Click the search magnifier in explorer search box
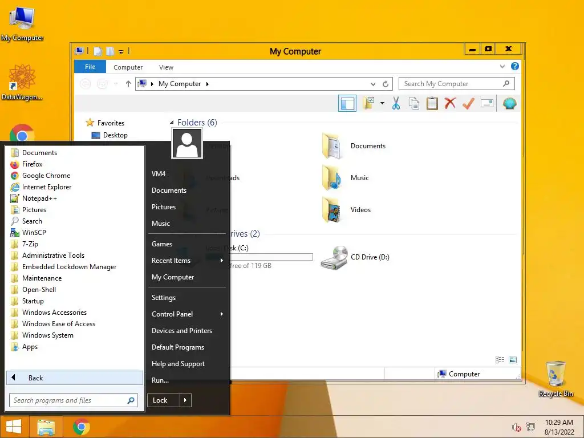This screenshot has width=584, height=438. point(506,83)
